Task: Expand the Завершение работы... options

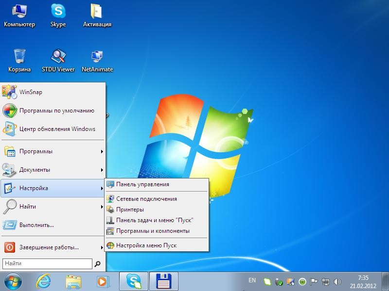Action: [53, 247]
